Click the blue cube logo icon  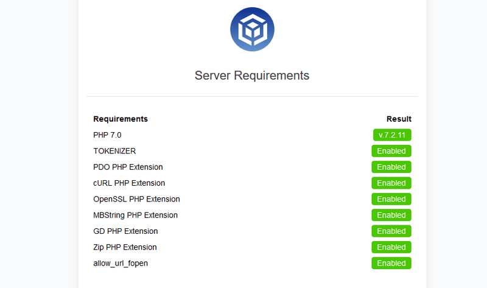click(x=252, y=29)
